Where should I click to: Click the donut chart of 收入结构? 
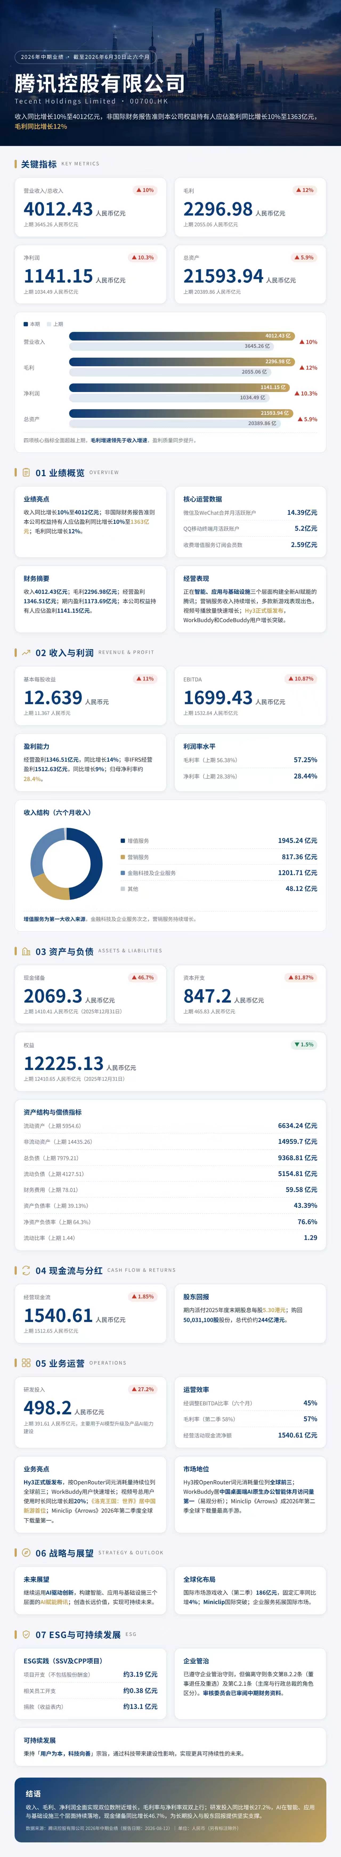(x=66, y=864)
